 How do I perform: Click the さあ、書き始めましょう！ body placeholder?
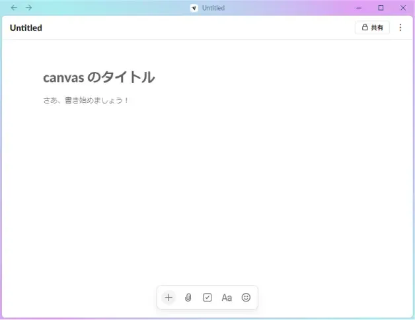86,100
